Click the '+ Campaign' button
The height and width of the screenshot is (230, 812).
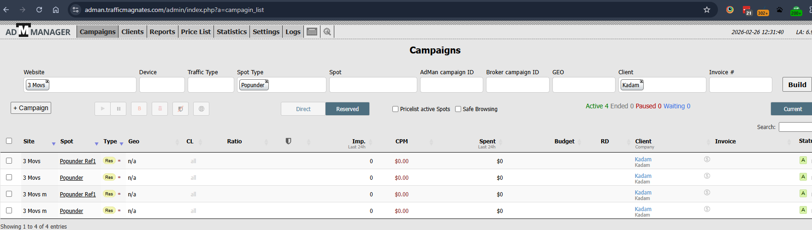pos(31,108)
